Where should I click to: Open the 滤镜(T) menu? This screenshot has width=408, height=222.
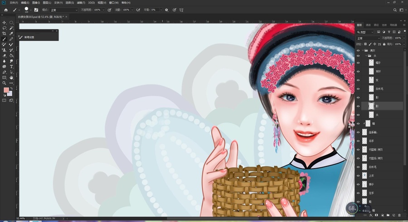point(81,3)
